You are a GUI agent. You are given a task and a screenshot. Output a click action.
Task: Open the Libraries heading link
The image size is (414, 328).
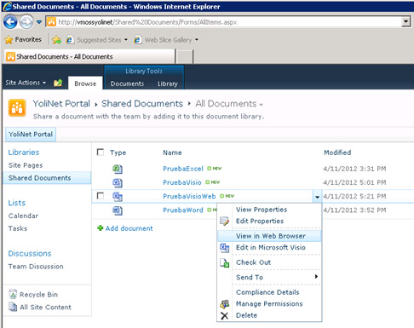click(24, 152)
